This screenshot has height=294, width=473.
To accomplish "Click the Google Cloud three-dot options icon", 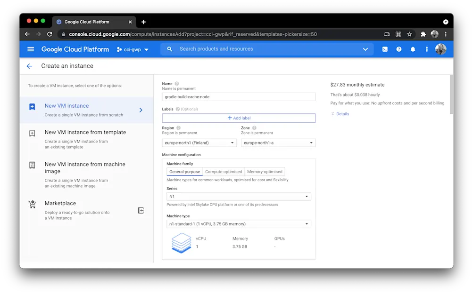I will (427, 49).
